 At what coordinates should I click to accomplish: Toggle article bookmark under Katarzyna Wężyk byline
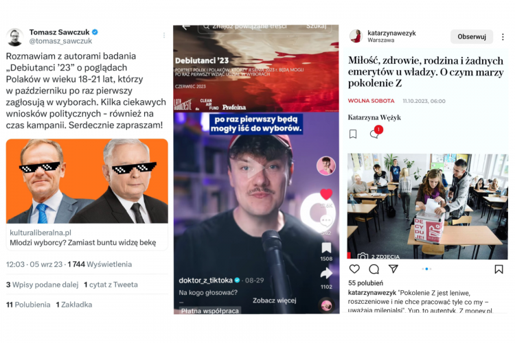tap(353, 134)
